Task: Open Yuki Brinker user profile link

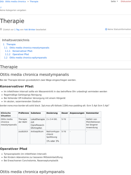Action: point(30,30)
